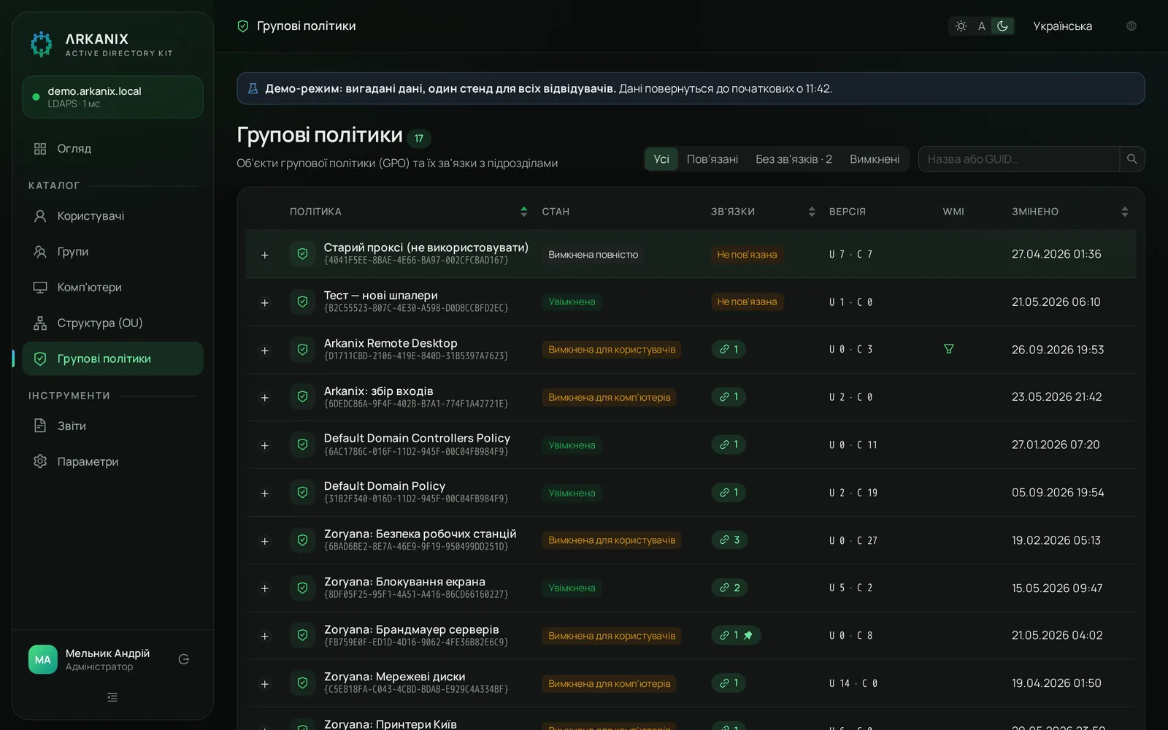Image resolution: width=1168 pixels, height=730 pixels.
Task: Open Zoryana: Мережеві диски policy name
Action: pyautogui.click(x=395, y=677)
